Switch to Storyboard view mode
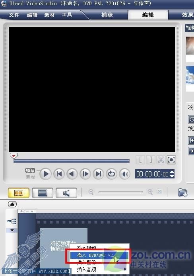 pyautogui.click(x=19, y=193)
